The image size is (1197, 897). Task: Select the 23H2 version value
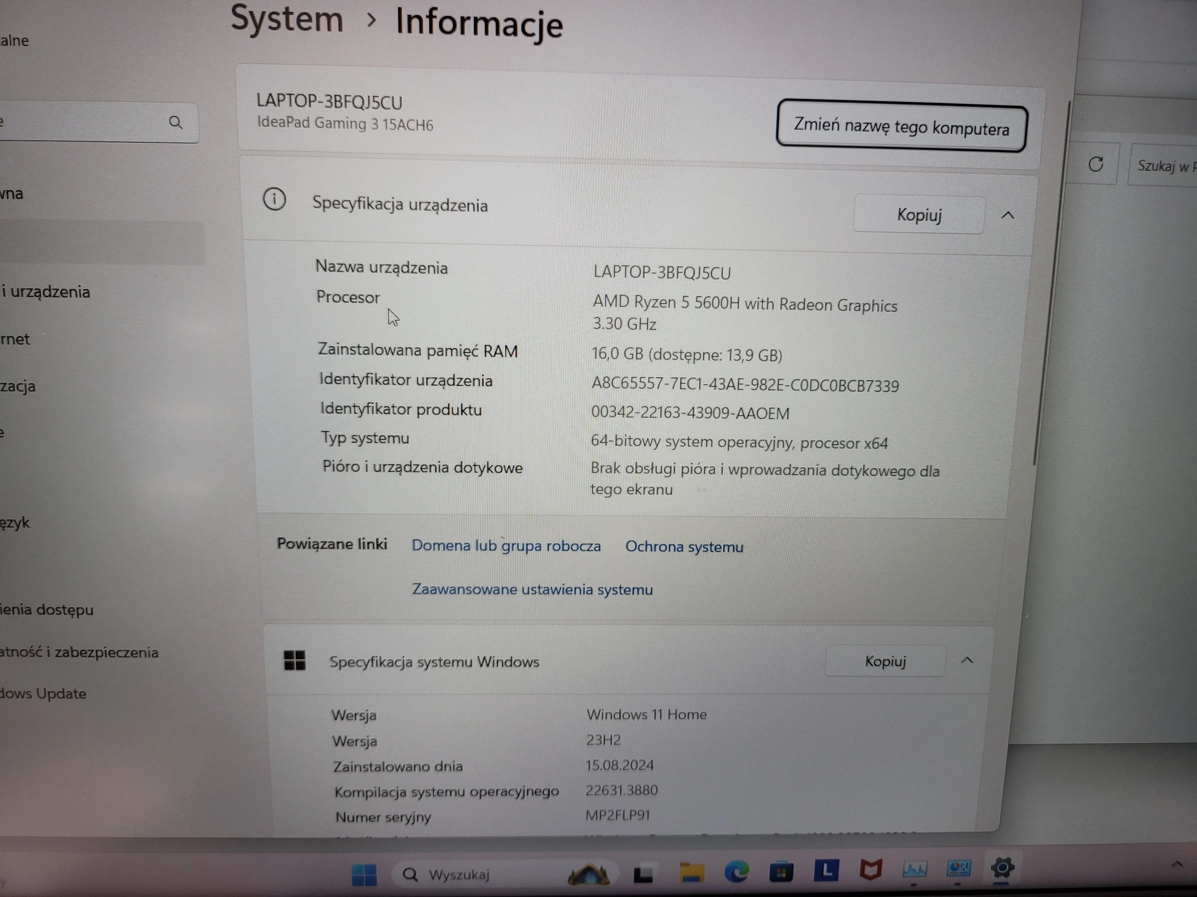[x=603, y=740]
